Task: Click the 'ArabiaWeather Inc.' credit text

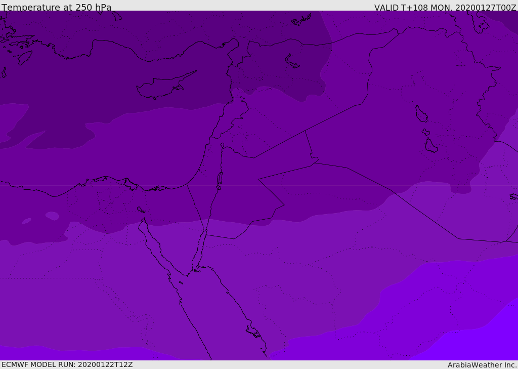Action: click(482, 365)
